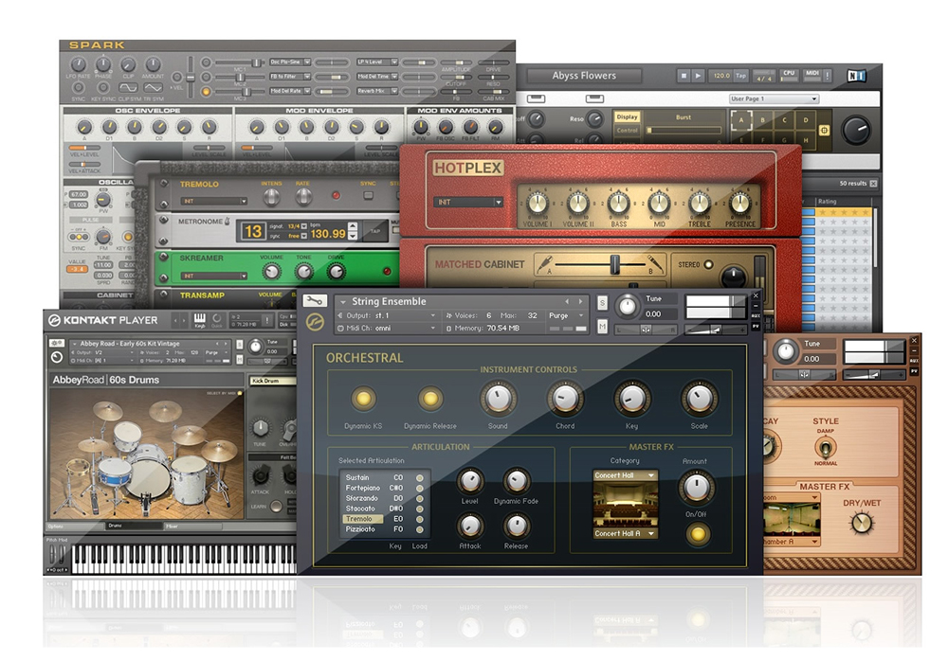Open the Tremolo INIT preset dropdown

(214, 201)
